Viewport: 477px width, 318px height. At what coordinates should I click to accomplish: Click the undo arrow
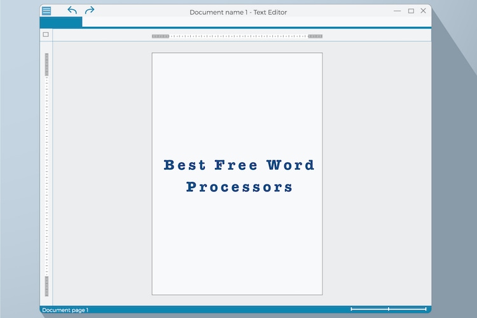[x=72, y=11]
